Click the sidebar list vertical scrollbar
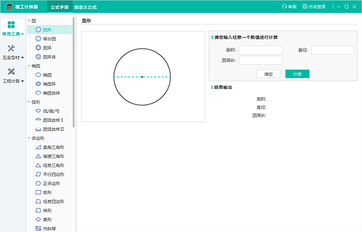The width and height of the screenshot is (362, 232). [x=74, y=72]
